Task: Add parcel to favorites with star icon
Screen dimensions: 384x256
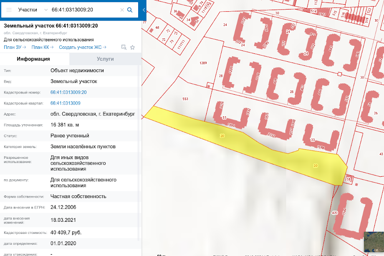Action: (x=132, y=48)
